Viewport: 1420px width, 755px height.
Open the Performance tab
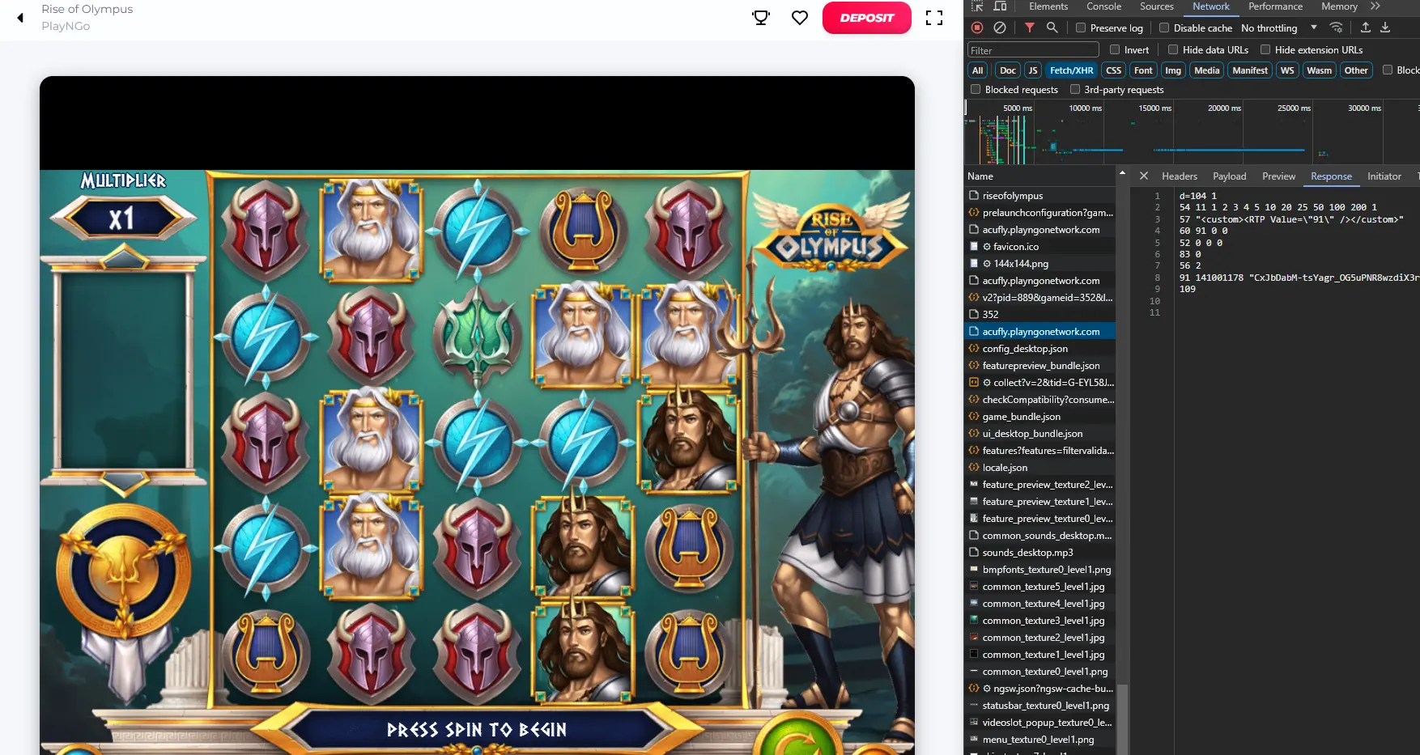tap(1275, 6)
